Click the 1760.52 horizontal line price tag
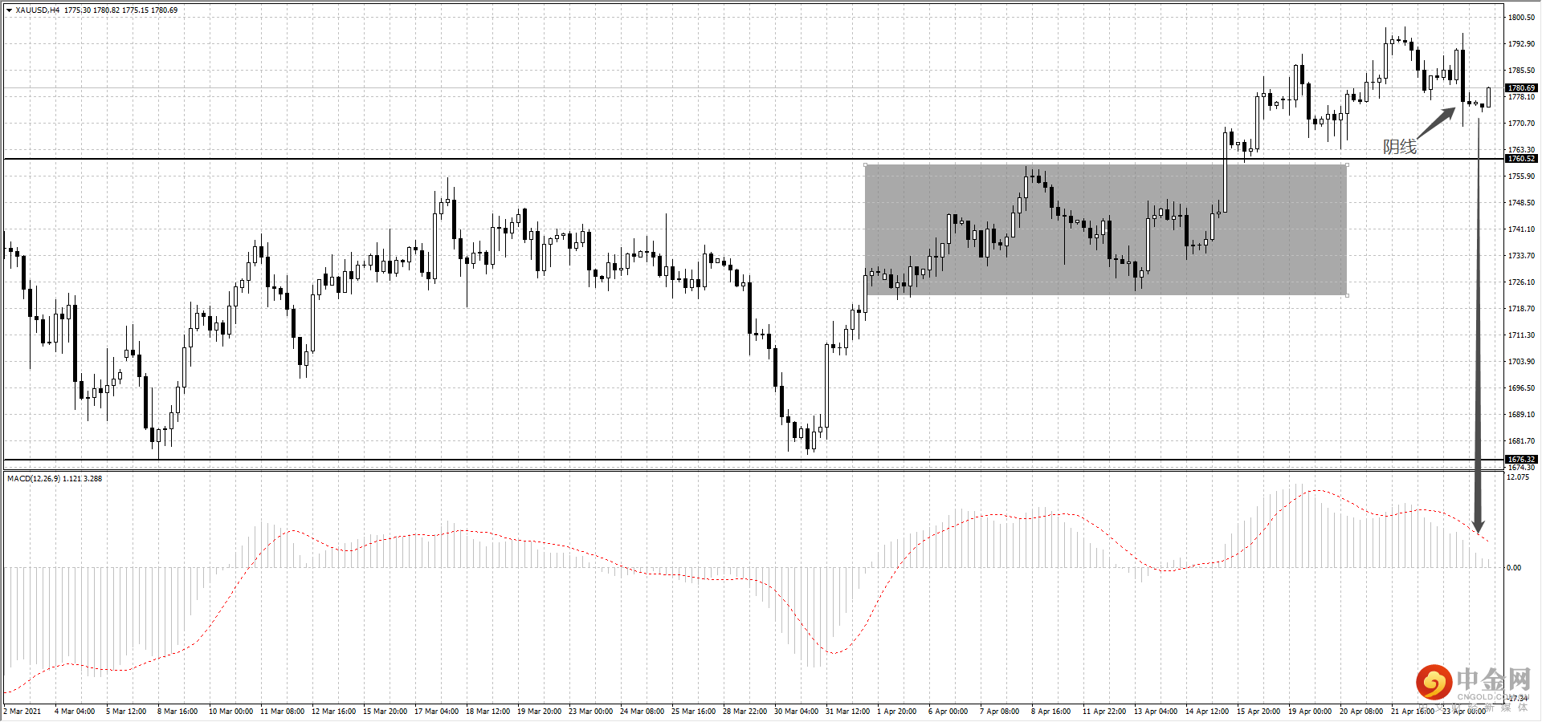Screen dimensions: 1542x722 coord(1521,159)
